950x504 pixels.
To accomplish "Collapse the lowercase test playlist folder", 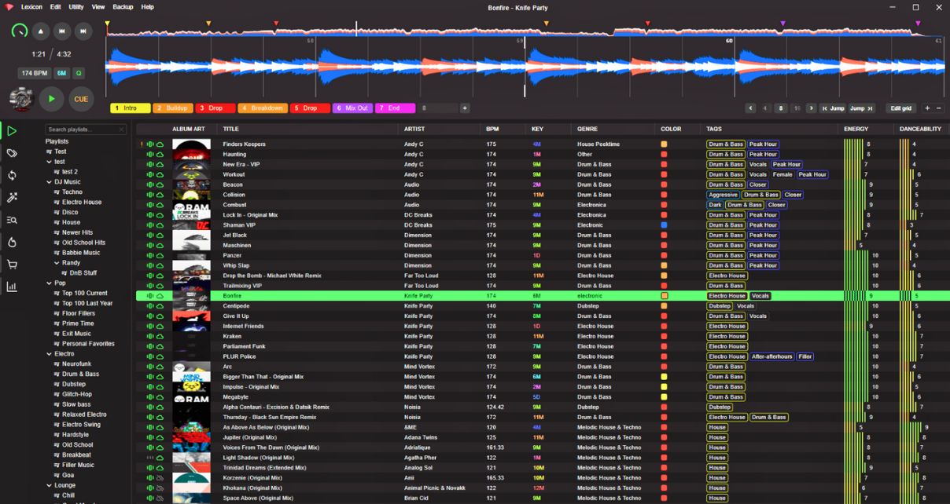I will (x=49, y=162).
